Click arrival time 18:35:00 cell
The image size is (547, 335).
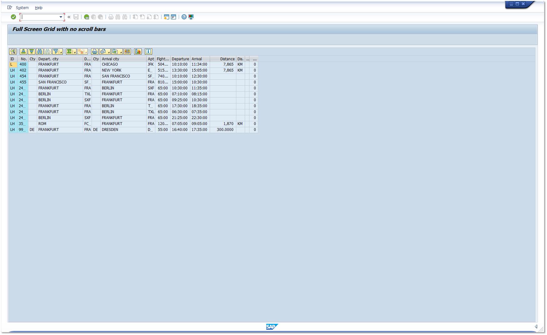[x=200, y=106]
